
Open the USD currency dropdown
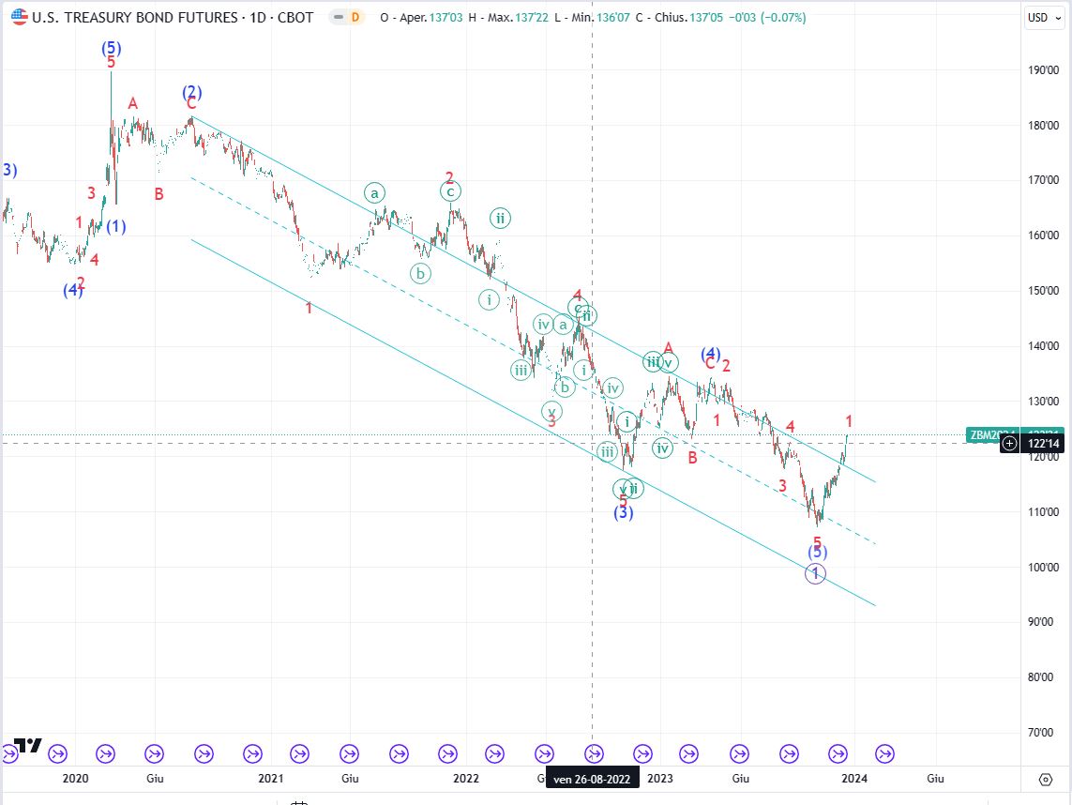[x=1044, y=18]
